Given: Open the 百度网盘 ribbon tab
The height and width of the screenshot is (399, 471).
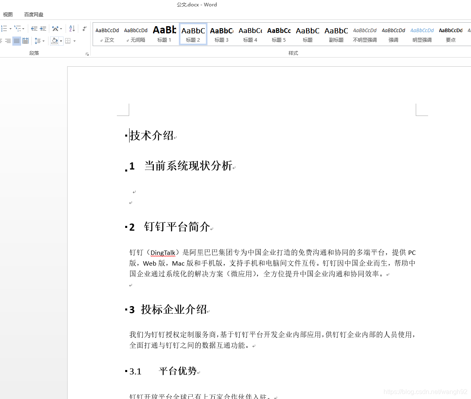Looking at the screenshot, I should [x=33, y=14].
